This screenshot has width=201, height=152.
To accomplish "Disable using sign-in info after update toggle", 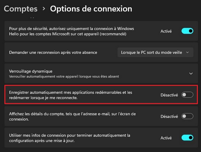I will 187,138.
